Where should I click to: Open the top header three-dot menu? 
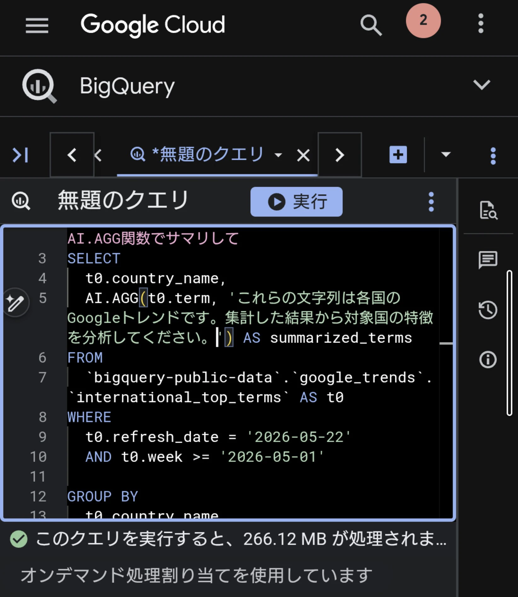pos(481,23)
